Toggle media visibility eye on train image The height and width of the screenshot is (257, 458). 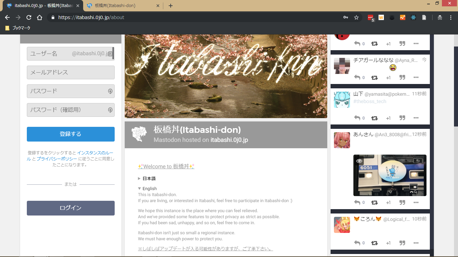[x=359, y=161]
